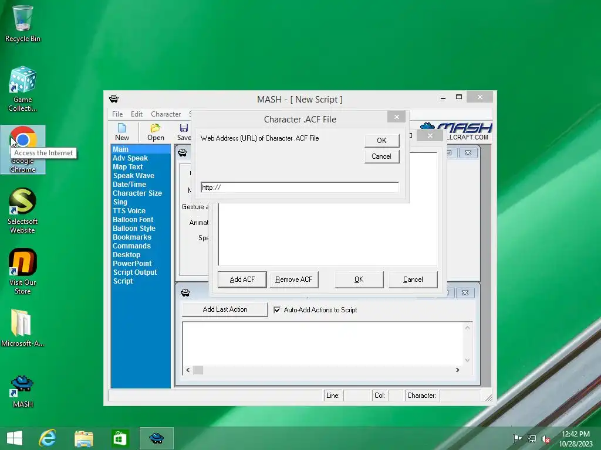Screen dimensions: 601x450
Task: Click Cancel beside the lower OK button
Action: (413, 279)
